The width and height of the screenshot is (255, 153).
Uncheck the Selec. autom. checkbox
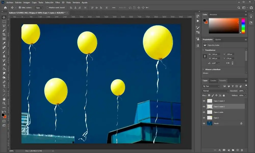tap(20, 8)
